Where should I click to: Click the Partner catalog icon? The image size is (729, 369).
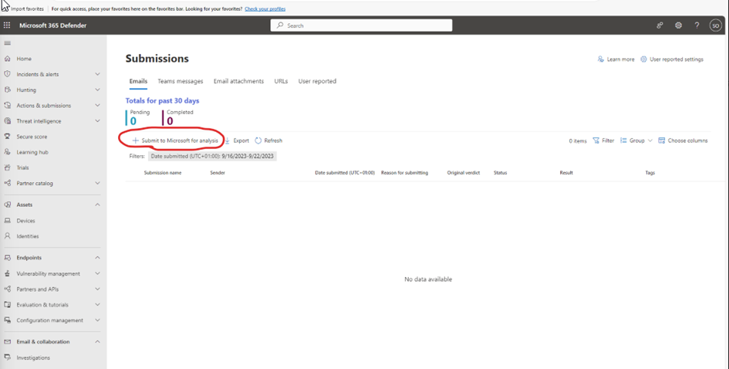click(x=7, y=183)
